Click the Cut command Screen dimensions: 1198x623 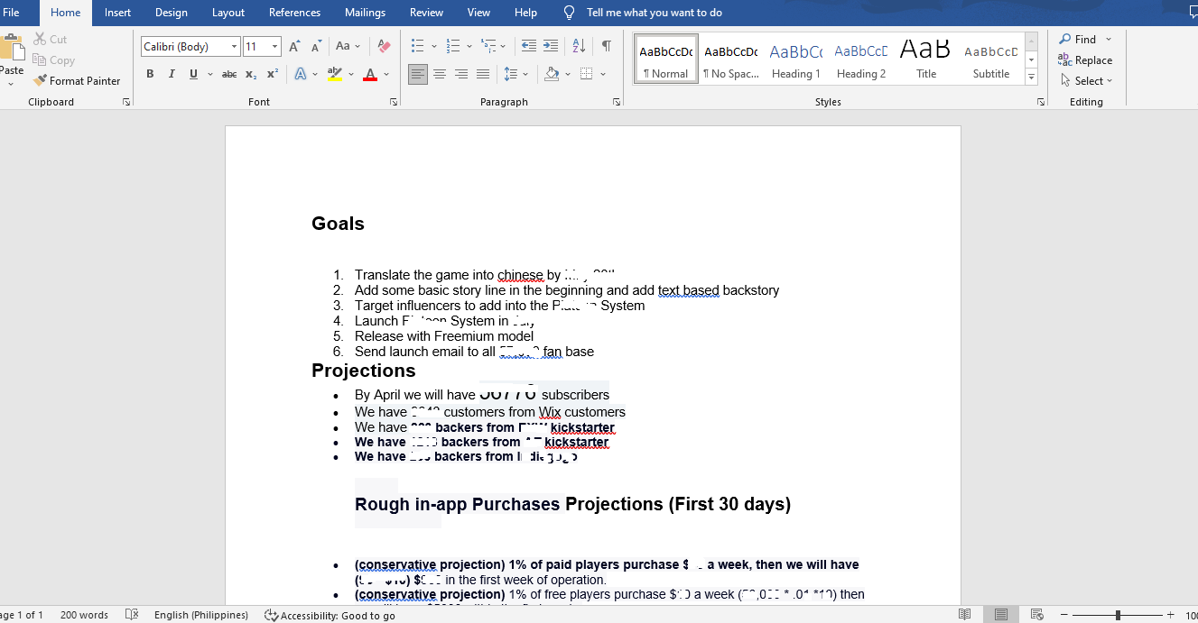[x=51, y=39]
